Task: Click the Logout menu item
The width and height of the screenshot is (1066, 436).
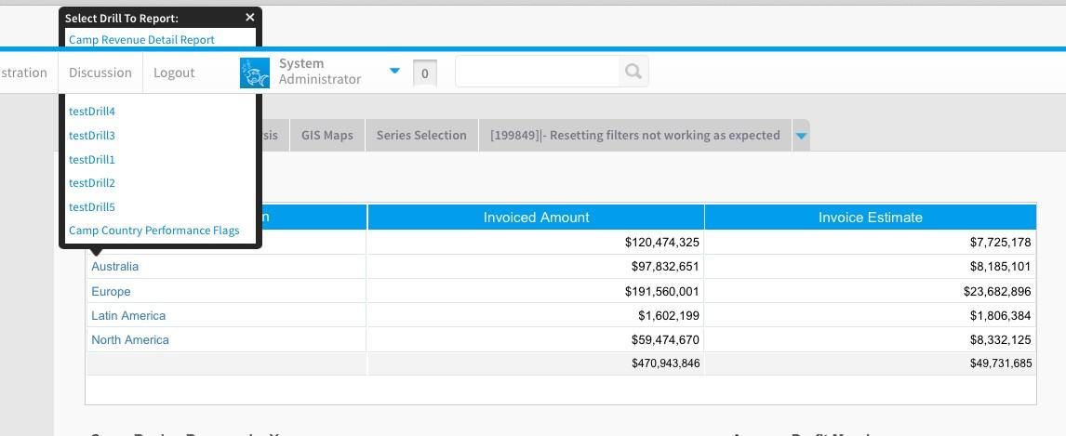Action: [174, 73]
